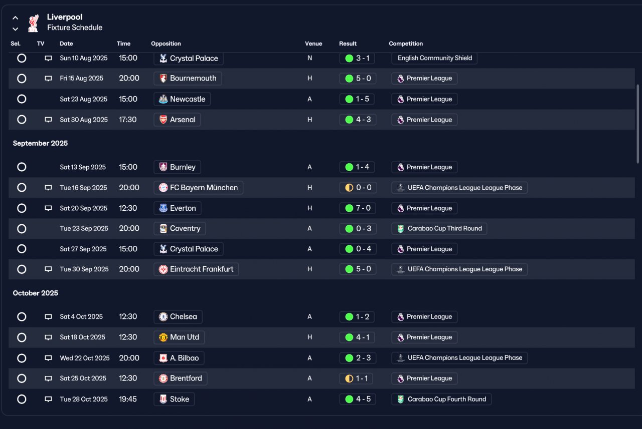
Task: Select the radio button for the Crystal Palace Community Shield match
Action: pos(22,58)
